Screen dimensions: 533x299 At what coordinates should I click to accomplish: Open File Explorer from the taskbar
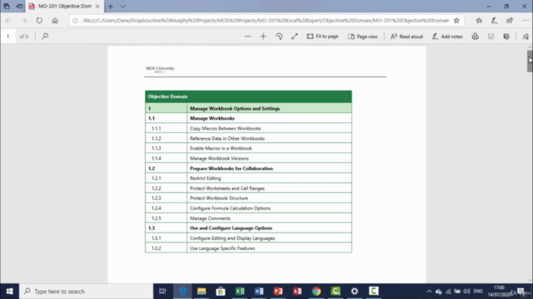click(202, 292)
